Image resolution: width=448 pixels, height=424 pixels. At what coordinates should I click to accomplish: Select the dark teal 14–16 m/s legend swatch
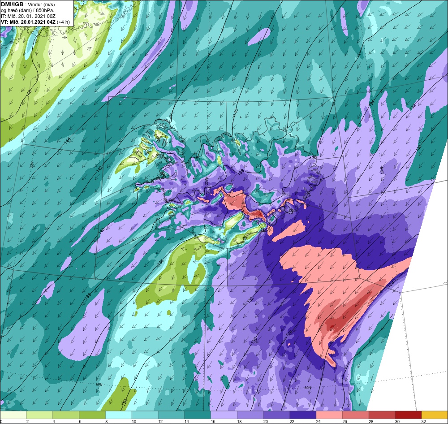198,415
